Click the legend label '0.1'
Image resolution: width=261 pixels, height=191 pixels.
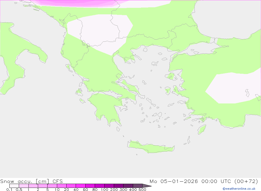tap(9, 190)
